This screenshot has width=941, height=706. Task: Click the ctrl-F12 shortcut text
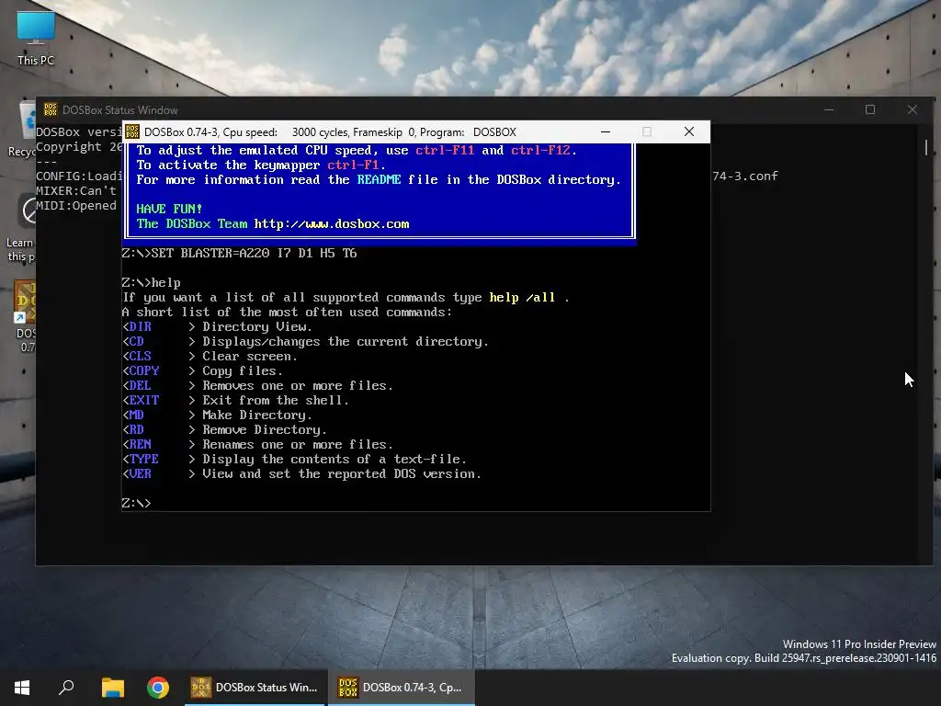pos(540,150)
